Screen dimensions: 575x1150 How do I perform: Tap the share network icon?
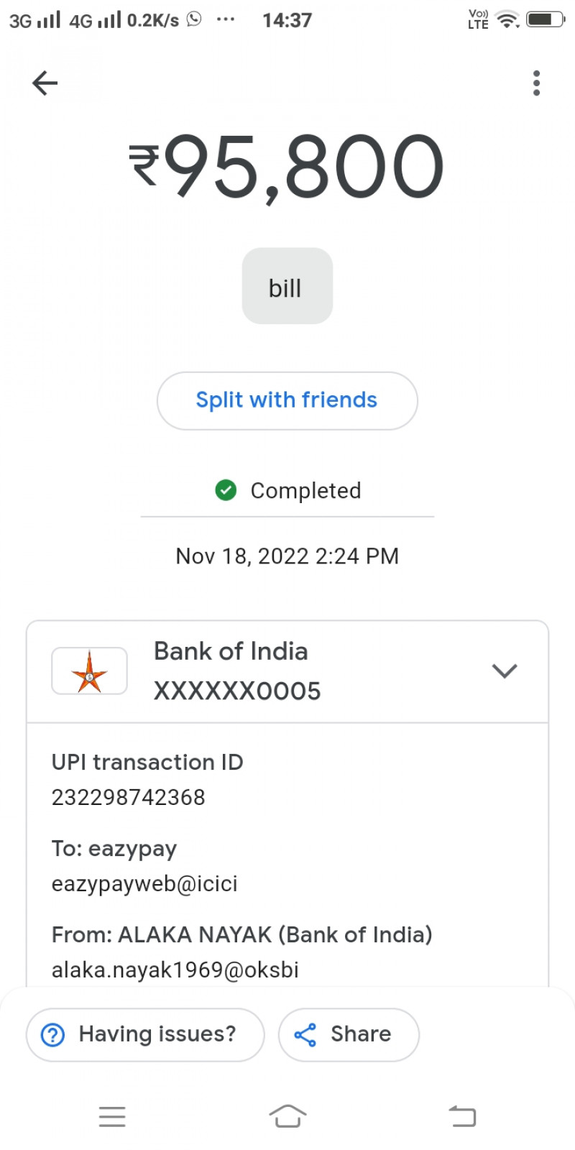pos(305,1035)
